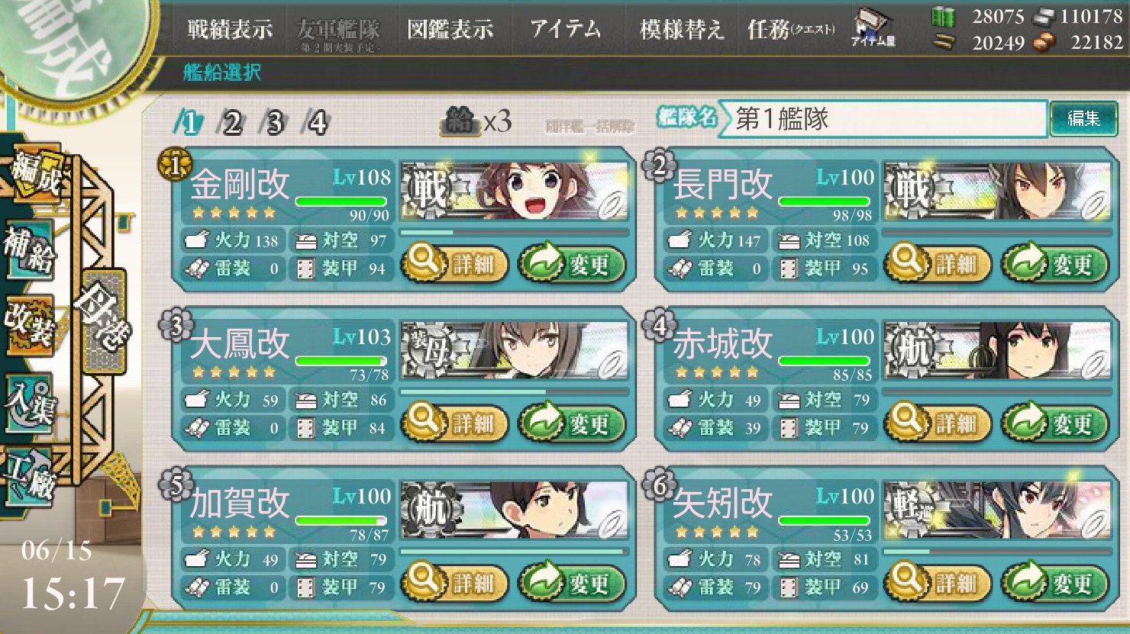Click the 編集 fleet name edit button
Screen dimensions: 1130x634
(x=1083, y=118)
